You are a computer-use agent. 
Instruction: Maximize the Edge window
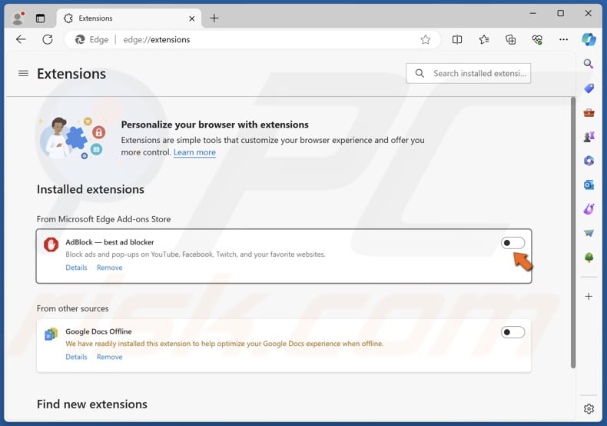[x=561, y=14]
